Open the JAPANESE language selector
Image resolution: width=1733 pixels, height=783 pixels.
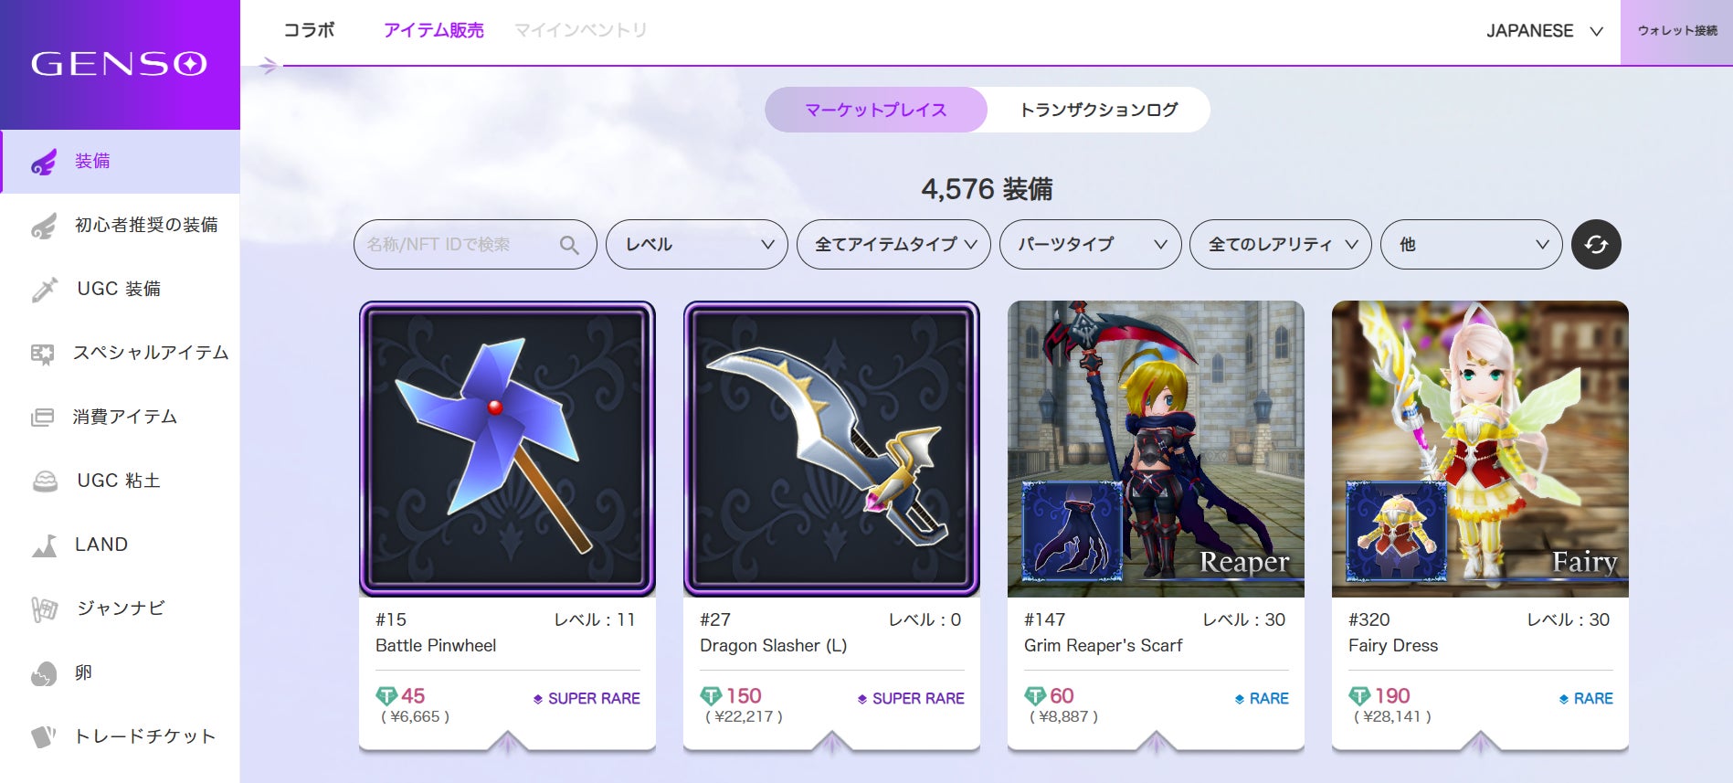pyautogui.click(x=1545, y=31)
